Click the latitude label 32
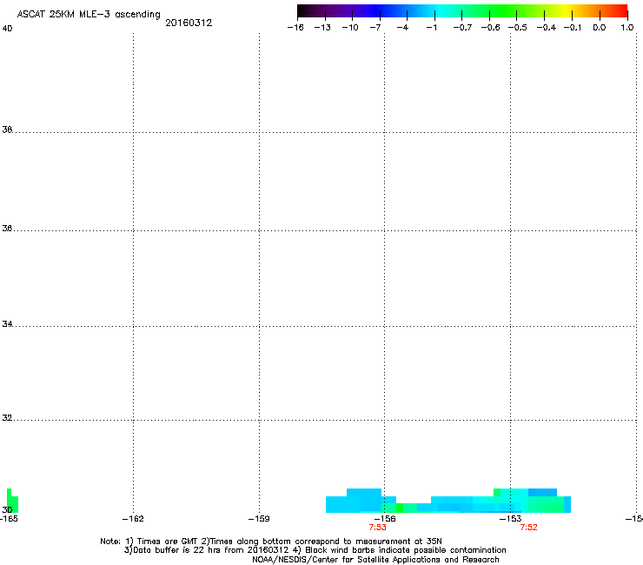 [x=7, y=418]
